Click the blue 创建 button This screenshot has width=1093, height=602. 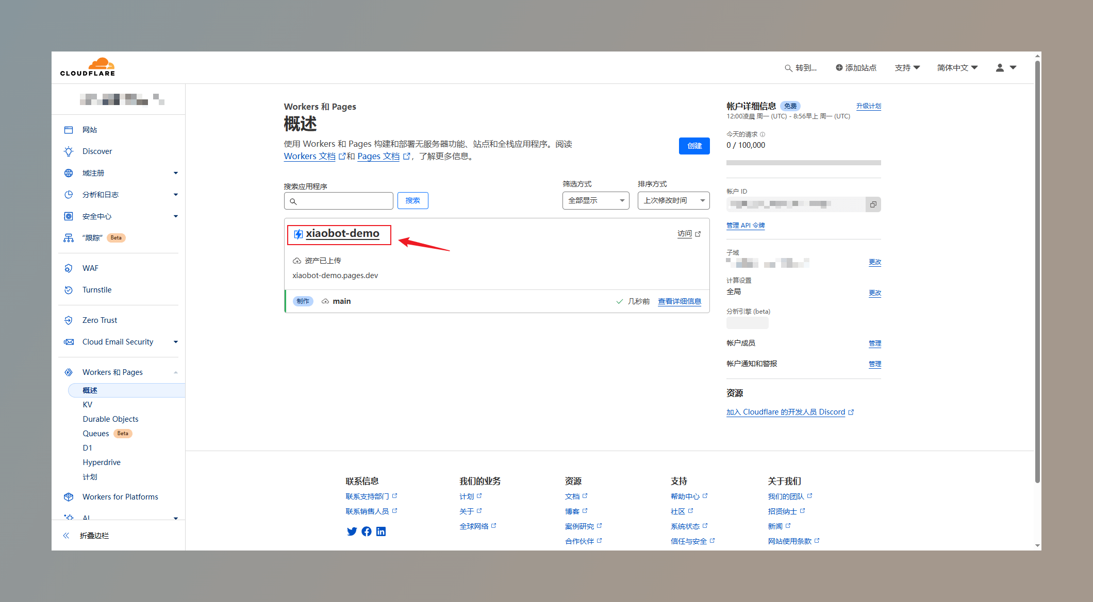tap(694, 146)
